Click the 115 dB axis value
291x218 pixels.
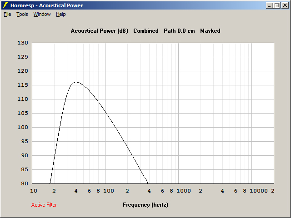pyautogui.click(x=23, y=85)
